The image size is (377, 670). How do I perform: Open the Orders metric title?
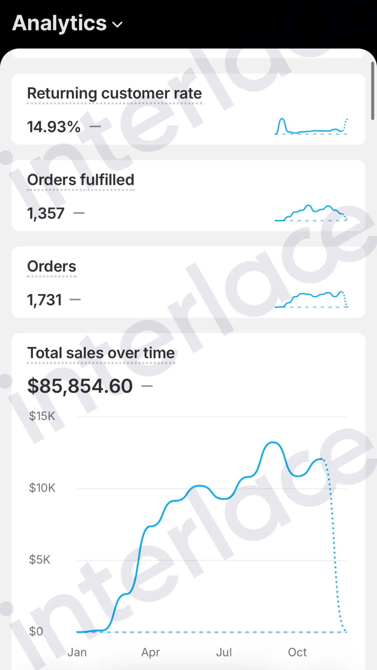pos(52,266)
